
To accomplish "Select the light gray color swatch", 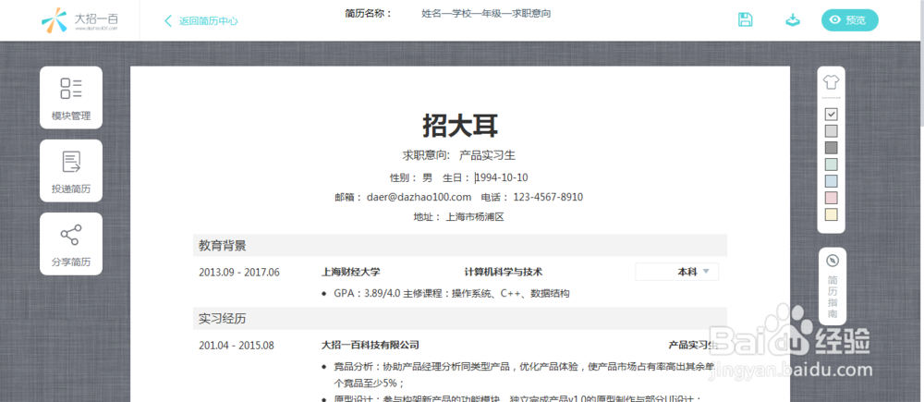I will [x=831, y=130].
